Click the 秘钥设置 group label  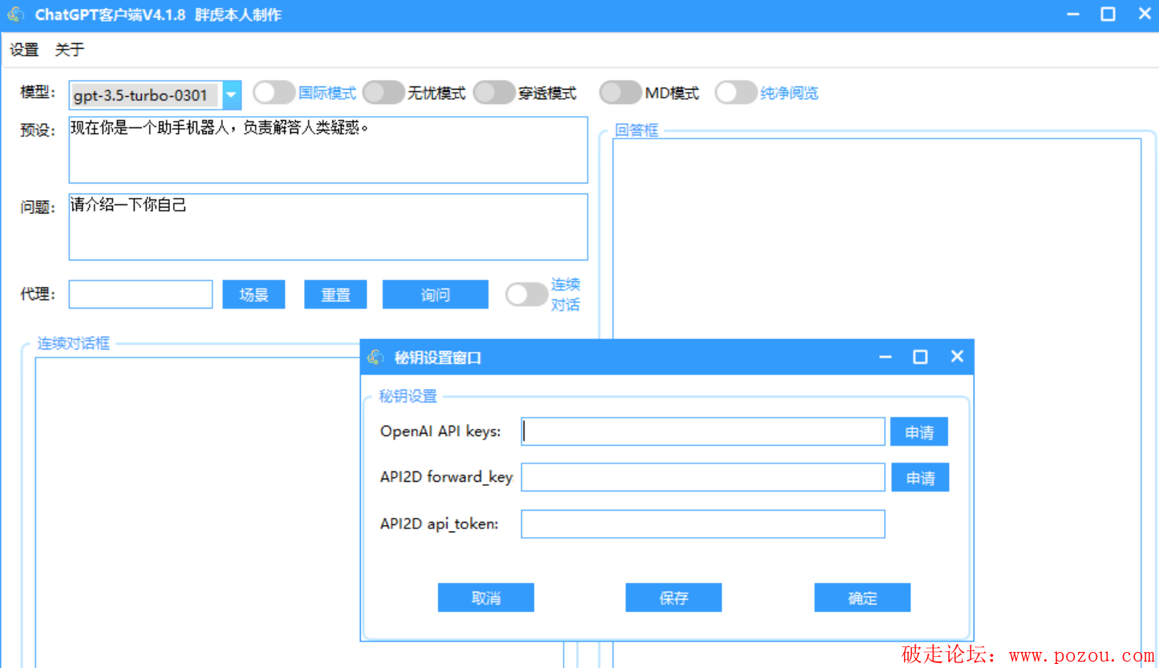click(x=408, y=396)
